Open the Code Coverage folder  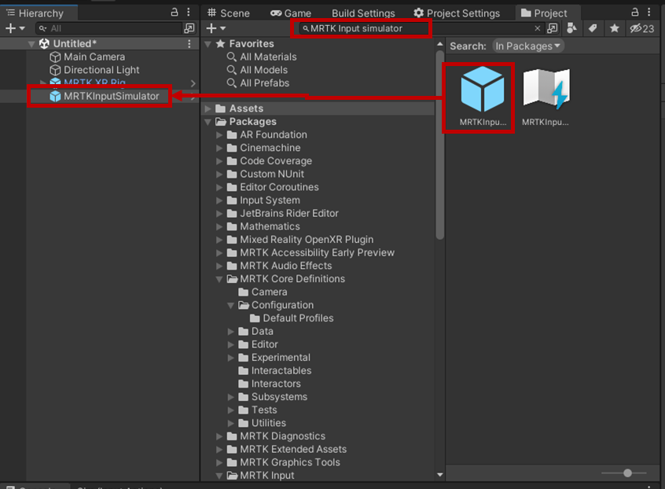[x=270, y=161]
